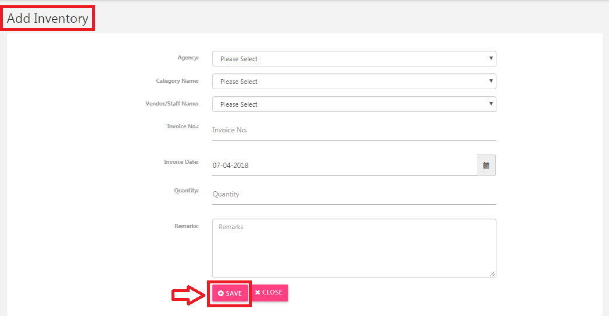Viewport: 609px width, 316px height.
Task: Click the Remarks box resize grip
Action: 492,273
